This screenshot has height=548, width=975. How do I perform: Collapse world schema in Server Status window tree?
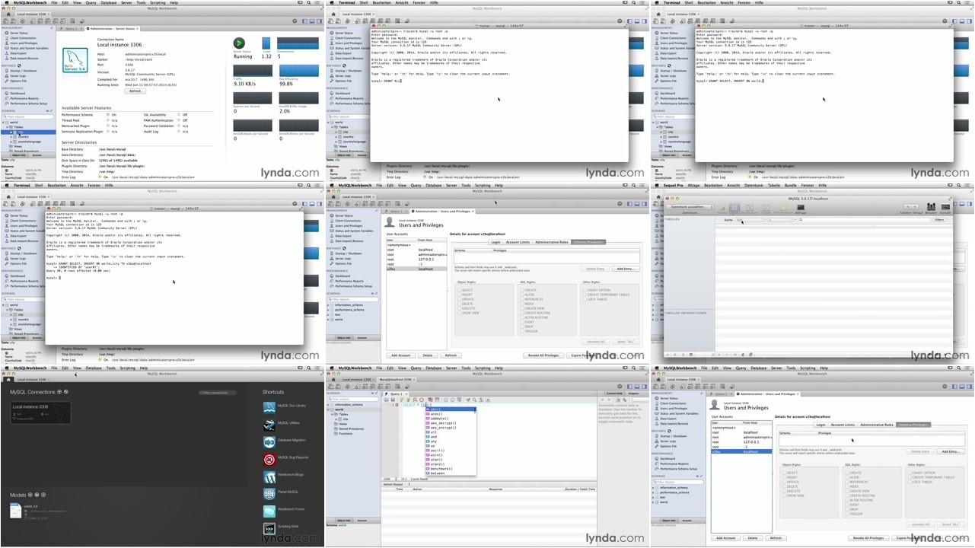pos(4,122)
